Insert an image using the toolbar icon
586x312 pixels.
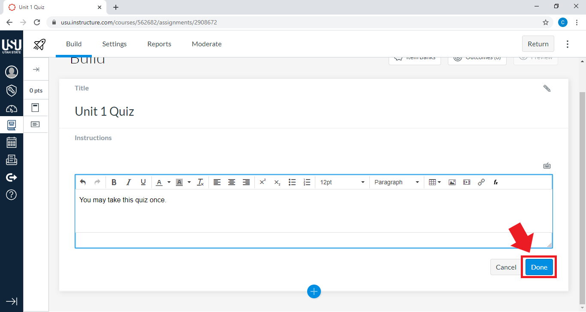coord(452,182)
